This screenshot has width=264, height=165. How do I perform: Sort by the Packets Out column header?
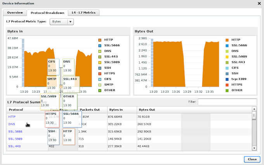pos(92,109)
